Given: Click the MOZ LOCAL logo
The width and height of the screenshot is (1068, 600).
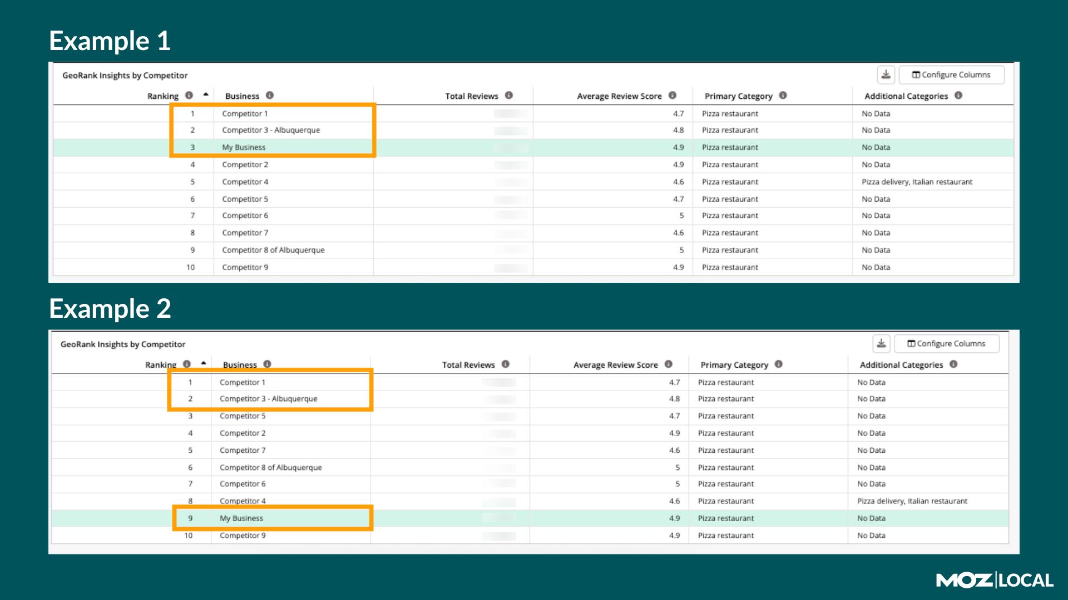Looking at the screenshot, I should coord(995,580).
